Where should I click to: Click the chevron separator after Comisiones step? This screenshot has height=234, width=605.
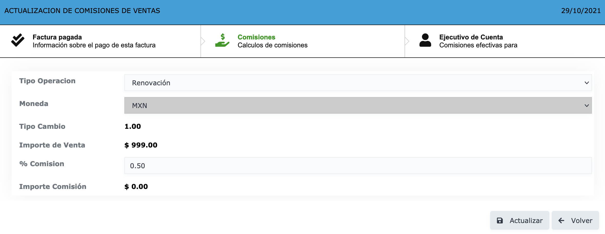[407, 41]
